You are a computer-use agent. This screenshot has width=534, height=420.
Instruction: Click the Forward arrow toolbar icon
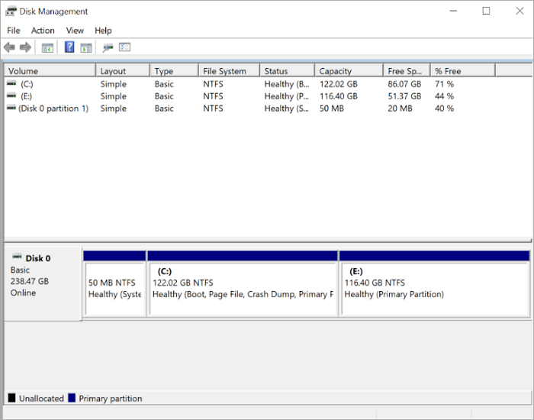click(x=25, y=47)
